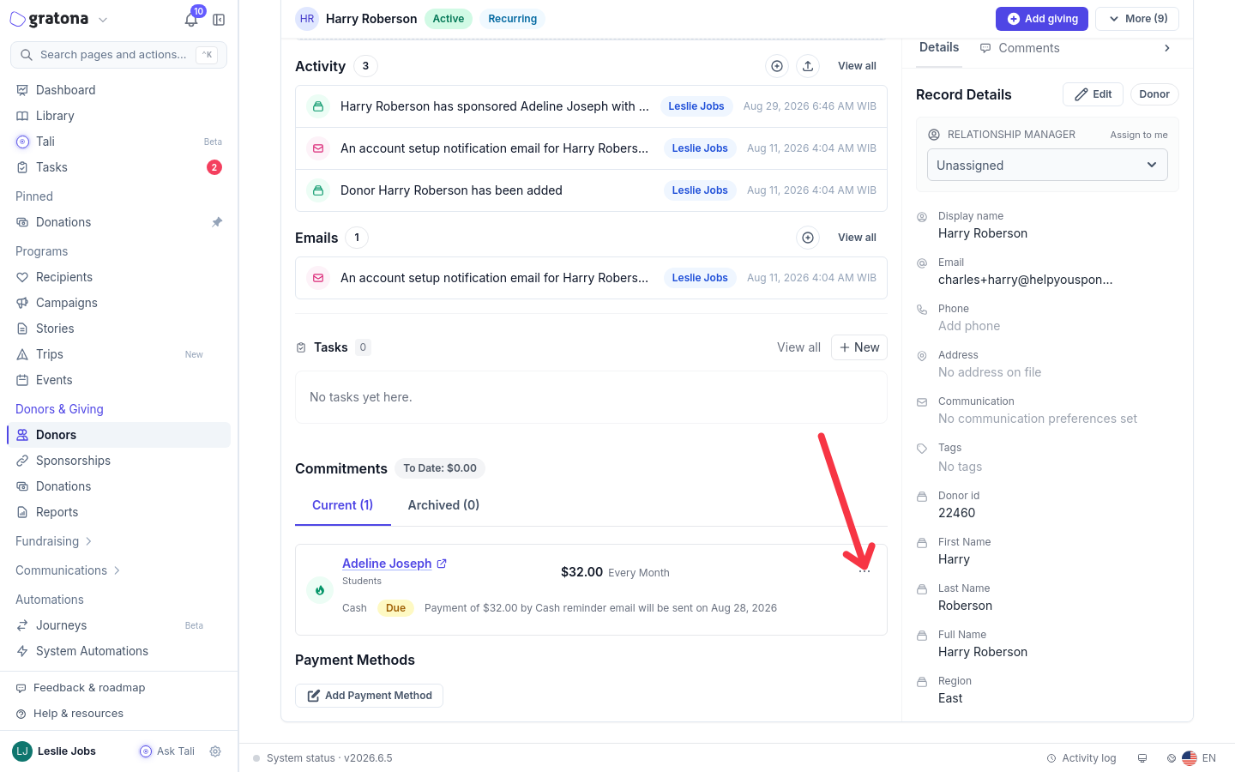The image size is (1235, 772).
Task: Click the Adeline Joseph flame icon
Action: click(320, 590)
